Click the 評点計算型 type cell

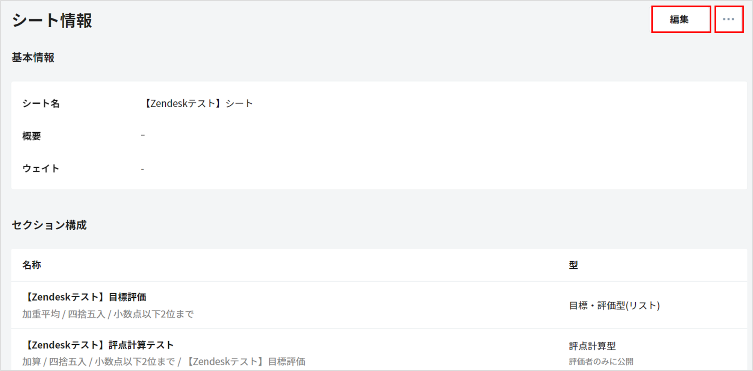(592, 345)
